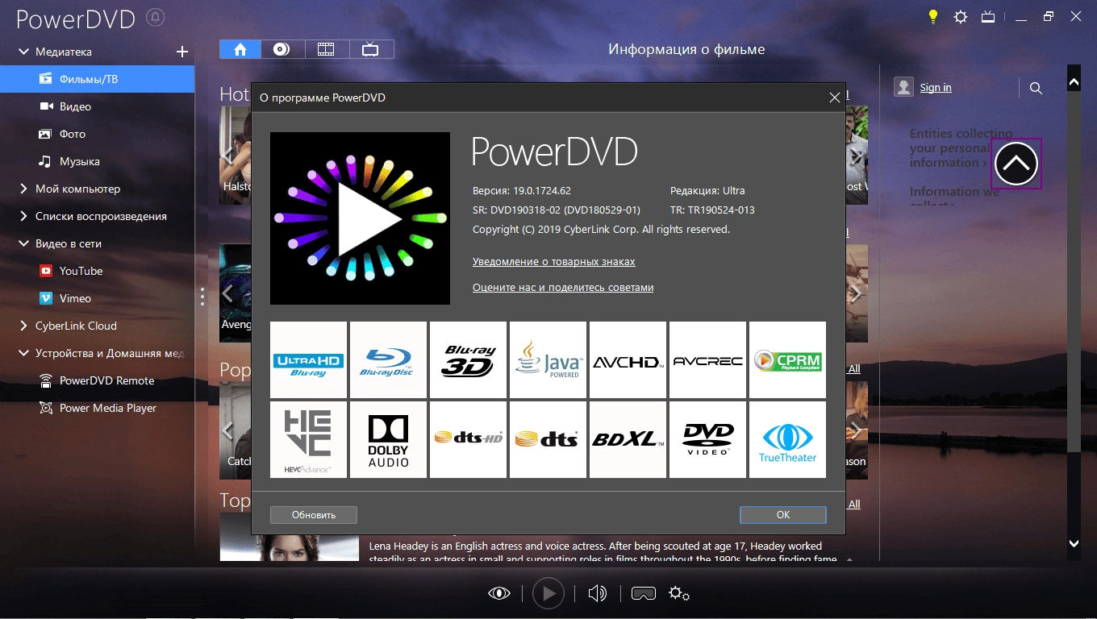Click the TrueTheater logo
This screenshot has height=619, width=1097.
point(787,439)
